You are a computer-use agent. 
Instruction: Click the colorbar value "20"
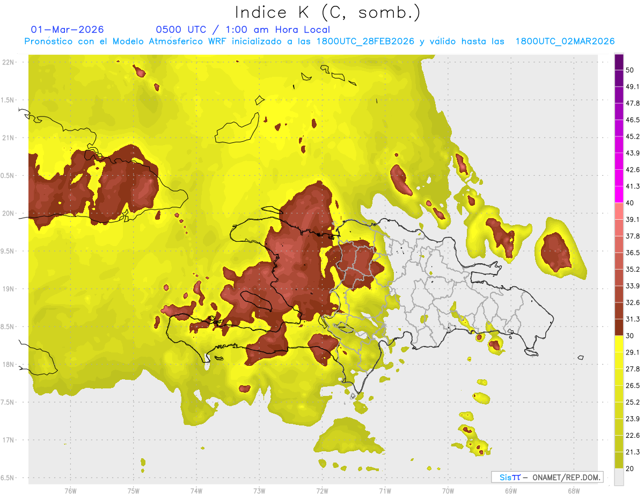(630, 469)
